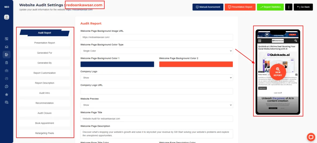This screenshot has height=143, width=317.
Task: Click the star icon in sidebar
Action: (7, 94)
